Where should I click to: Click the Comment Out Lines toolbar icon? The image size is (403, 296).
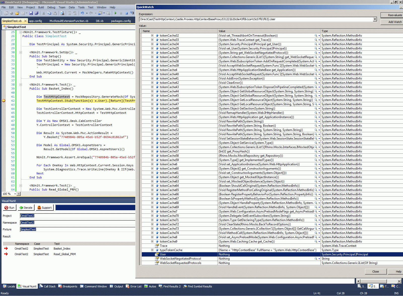[70, 13]
